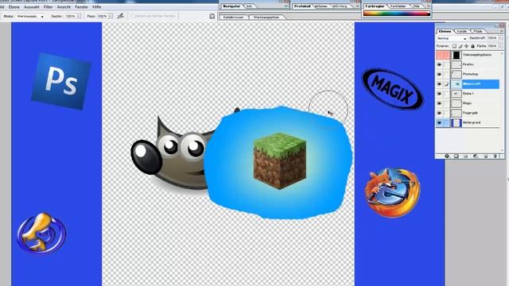Delete layer using the trash icon
The image size is (509, 286).
(495, 157)
